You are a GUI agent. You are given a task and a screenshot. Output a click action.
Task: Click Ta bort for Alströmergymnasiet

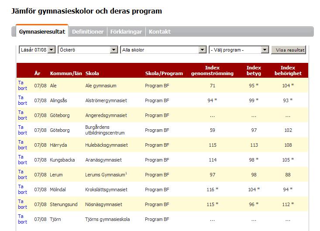pyautogui.click(x=22, y=100)
